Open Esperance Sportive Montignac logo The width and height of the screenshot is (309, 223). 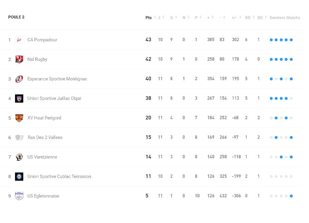click(x=19, y=79)
